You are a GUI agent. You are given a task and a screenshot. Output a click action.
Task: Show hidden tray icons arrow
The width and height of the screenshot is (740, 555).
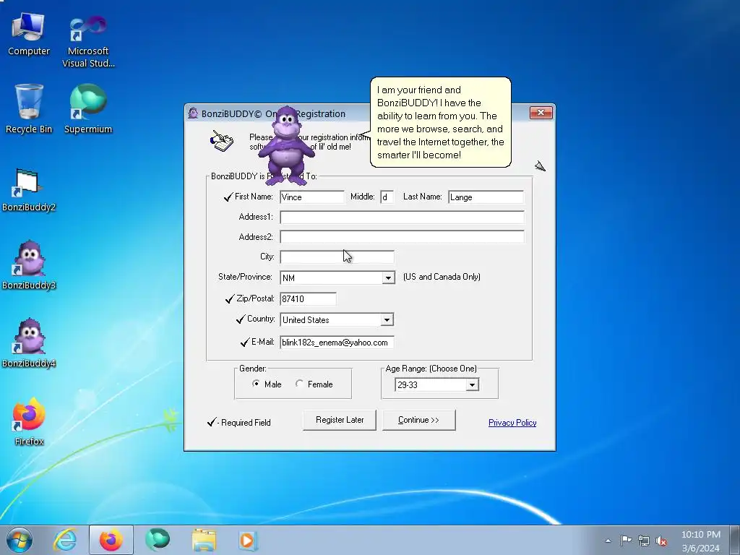click(x=608, y=541)
